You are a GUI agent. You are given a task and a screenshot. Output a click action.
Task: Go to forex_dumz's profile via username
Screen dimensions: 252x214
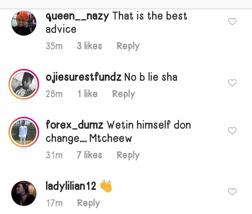pos(74,125)
